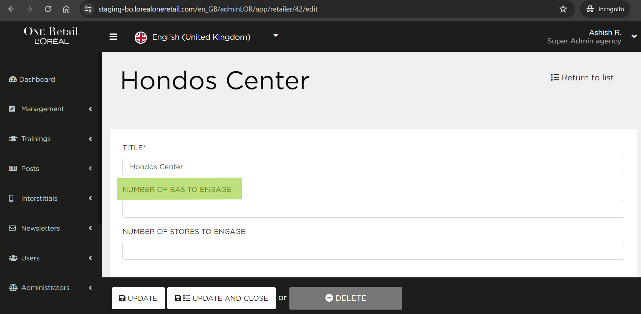Bookmark this page with star icon
The image size is (641, 314).
563,9
